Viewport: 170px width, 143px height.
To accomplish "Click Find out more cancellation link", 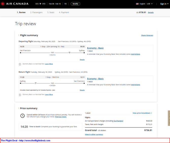I will pos(61,117).
